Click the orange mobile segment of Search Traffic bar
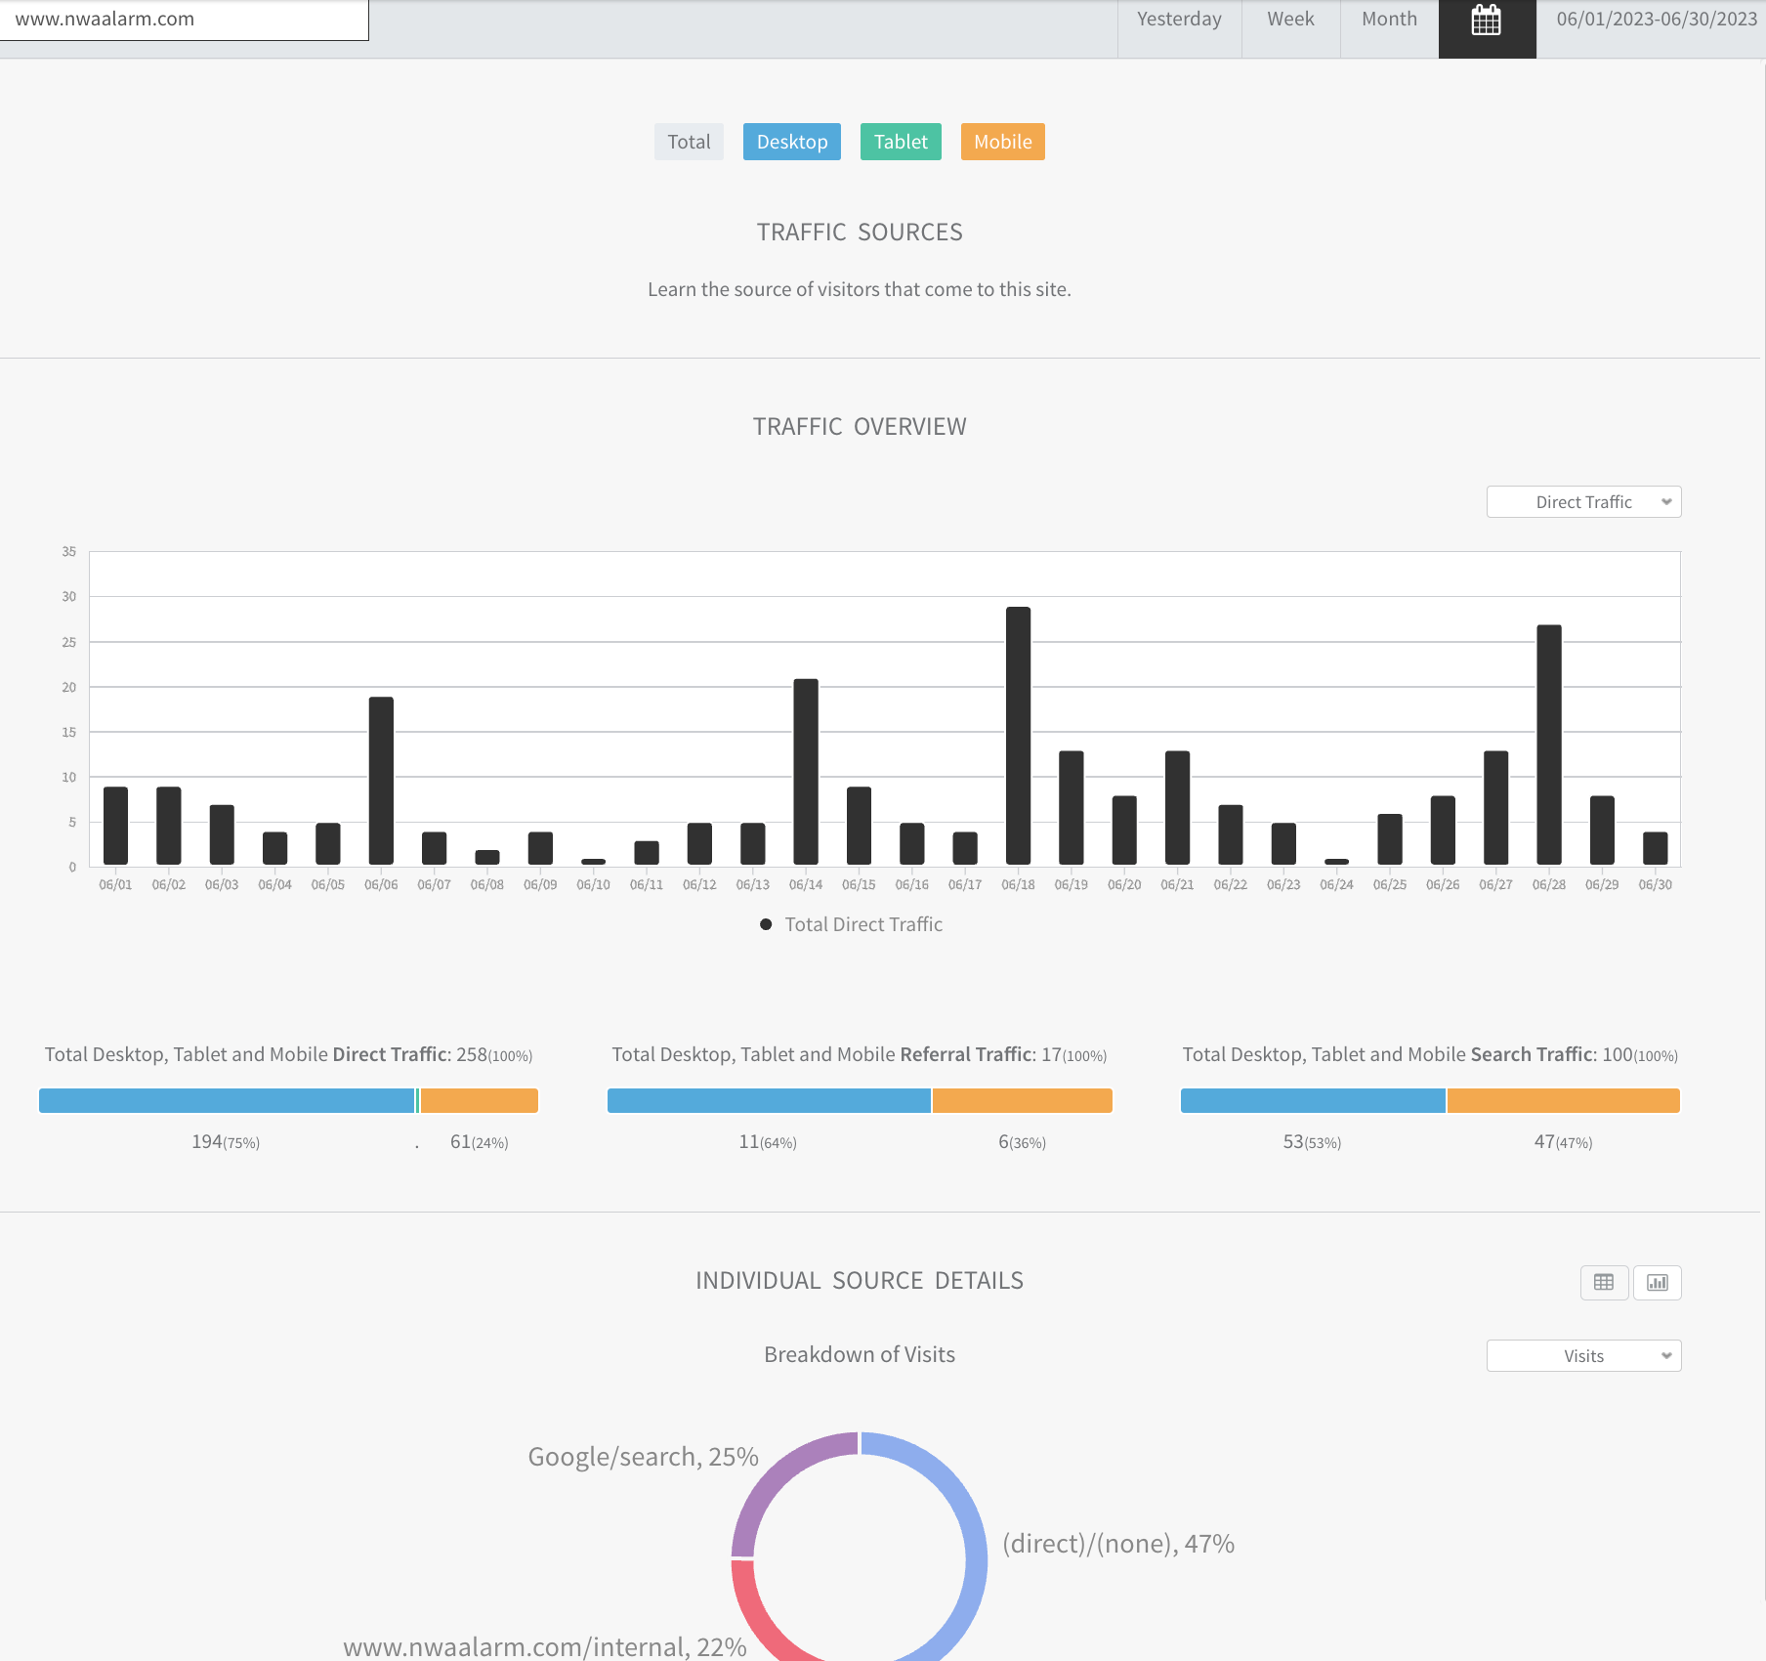The width and height of the screenshot is (1766, 1661). [1564, 1100]
